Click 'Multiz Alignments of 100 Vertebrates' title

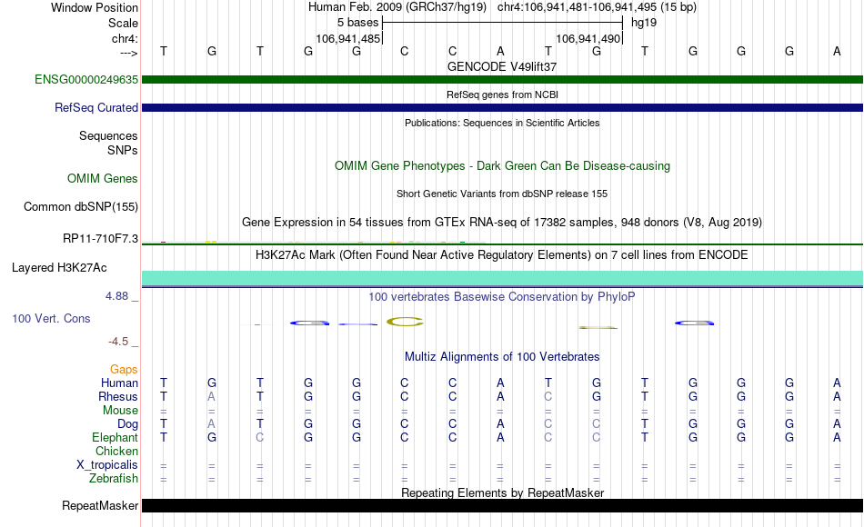(502, 357)
